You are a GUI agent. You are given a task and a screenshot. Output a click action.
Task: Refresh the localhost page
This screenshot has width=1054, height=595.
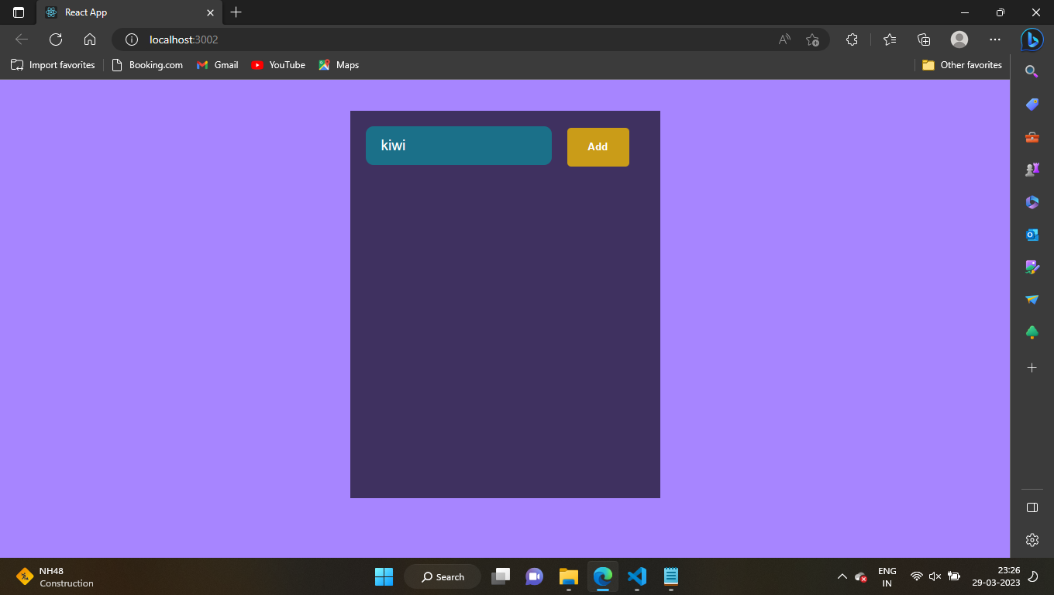pyautogui.click(x=55, y=39)
